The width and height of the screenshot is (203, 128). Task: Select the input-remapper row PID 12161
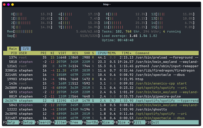(101, 66)
